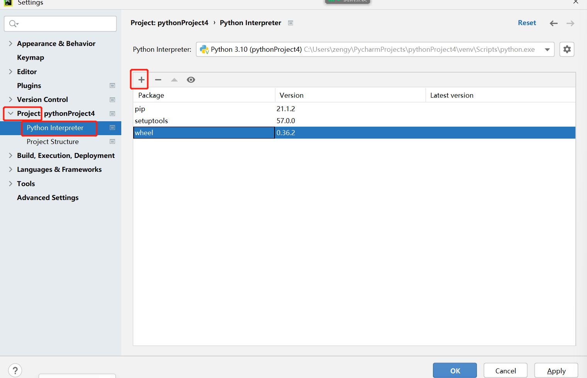Open the Python Interpreter dropdown

[375, 49]
